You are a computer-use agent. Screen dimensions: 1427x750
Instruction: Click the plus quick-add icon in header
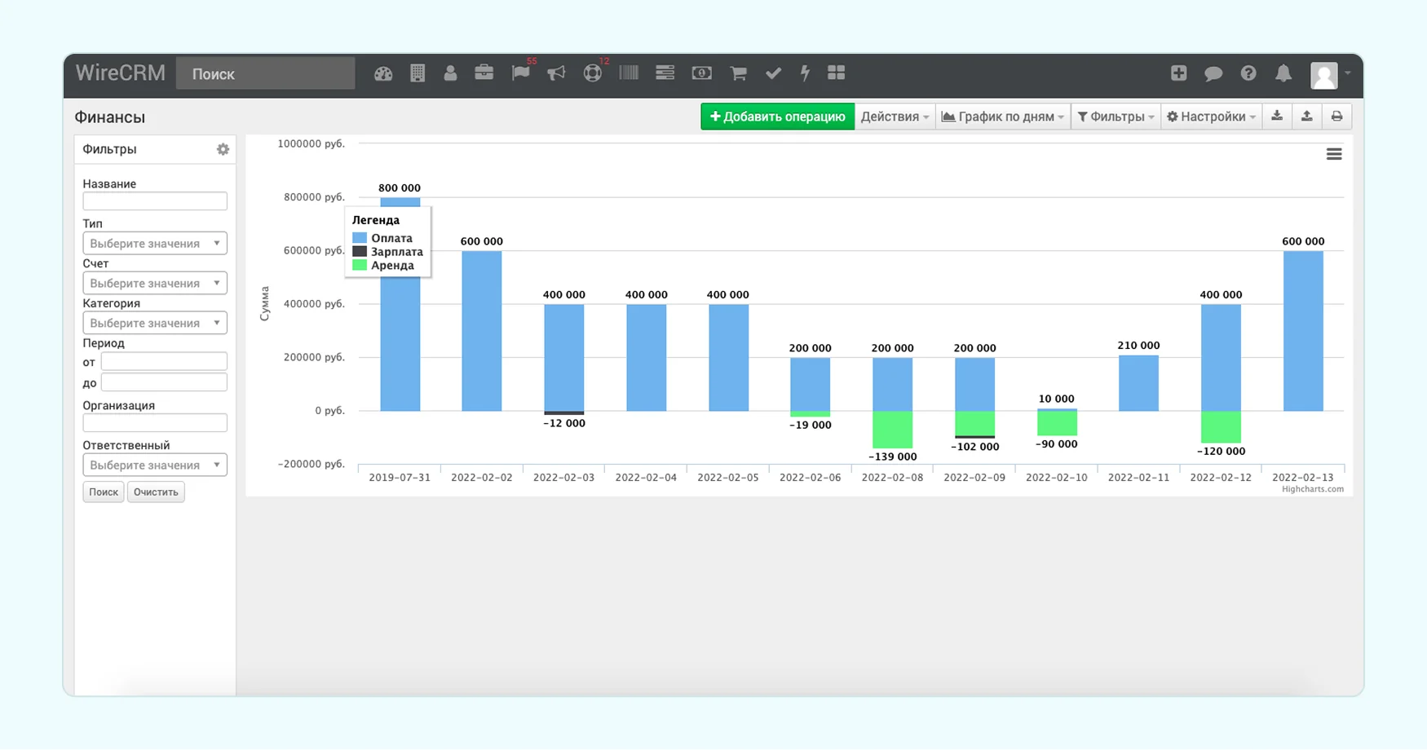(x=1179, y=73)
